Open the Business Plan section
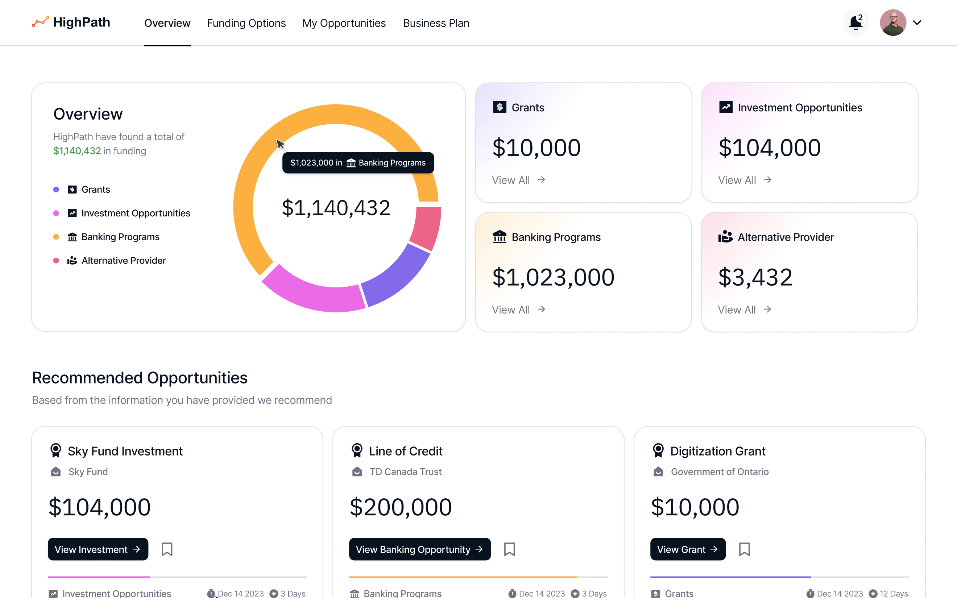Viewport: 957px width, 598px height. click(436, 23)
